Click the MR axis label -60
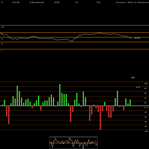 click(145, 122)
